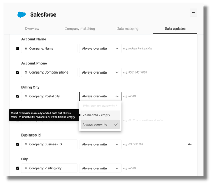
Task: Click Vainu icon in Postal city field
Action: 26,96
